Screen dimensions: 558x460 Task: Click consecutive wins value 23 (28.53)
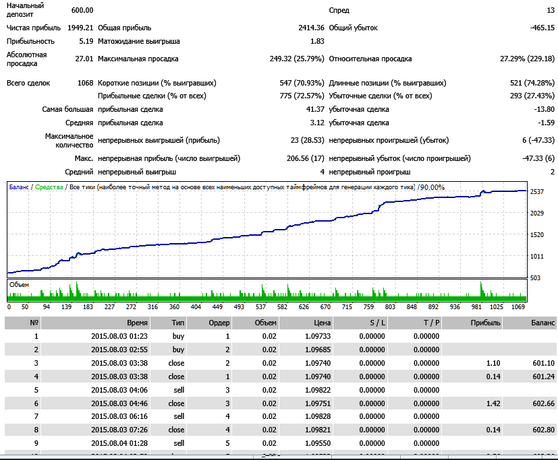click(x=308, y=140)
